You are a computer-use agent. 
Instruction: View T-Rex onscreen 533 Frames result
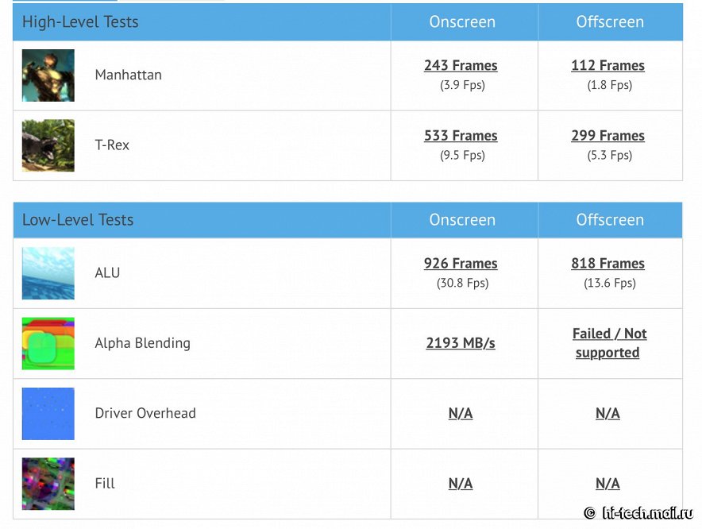[461, 136]
